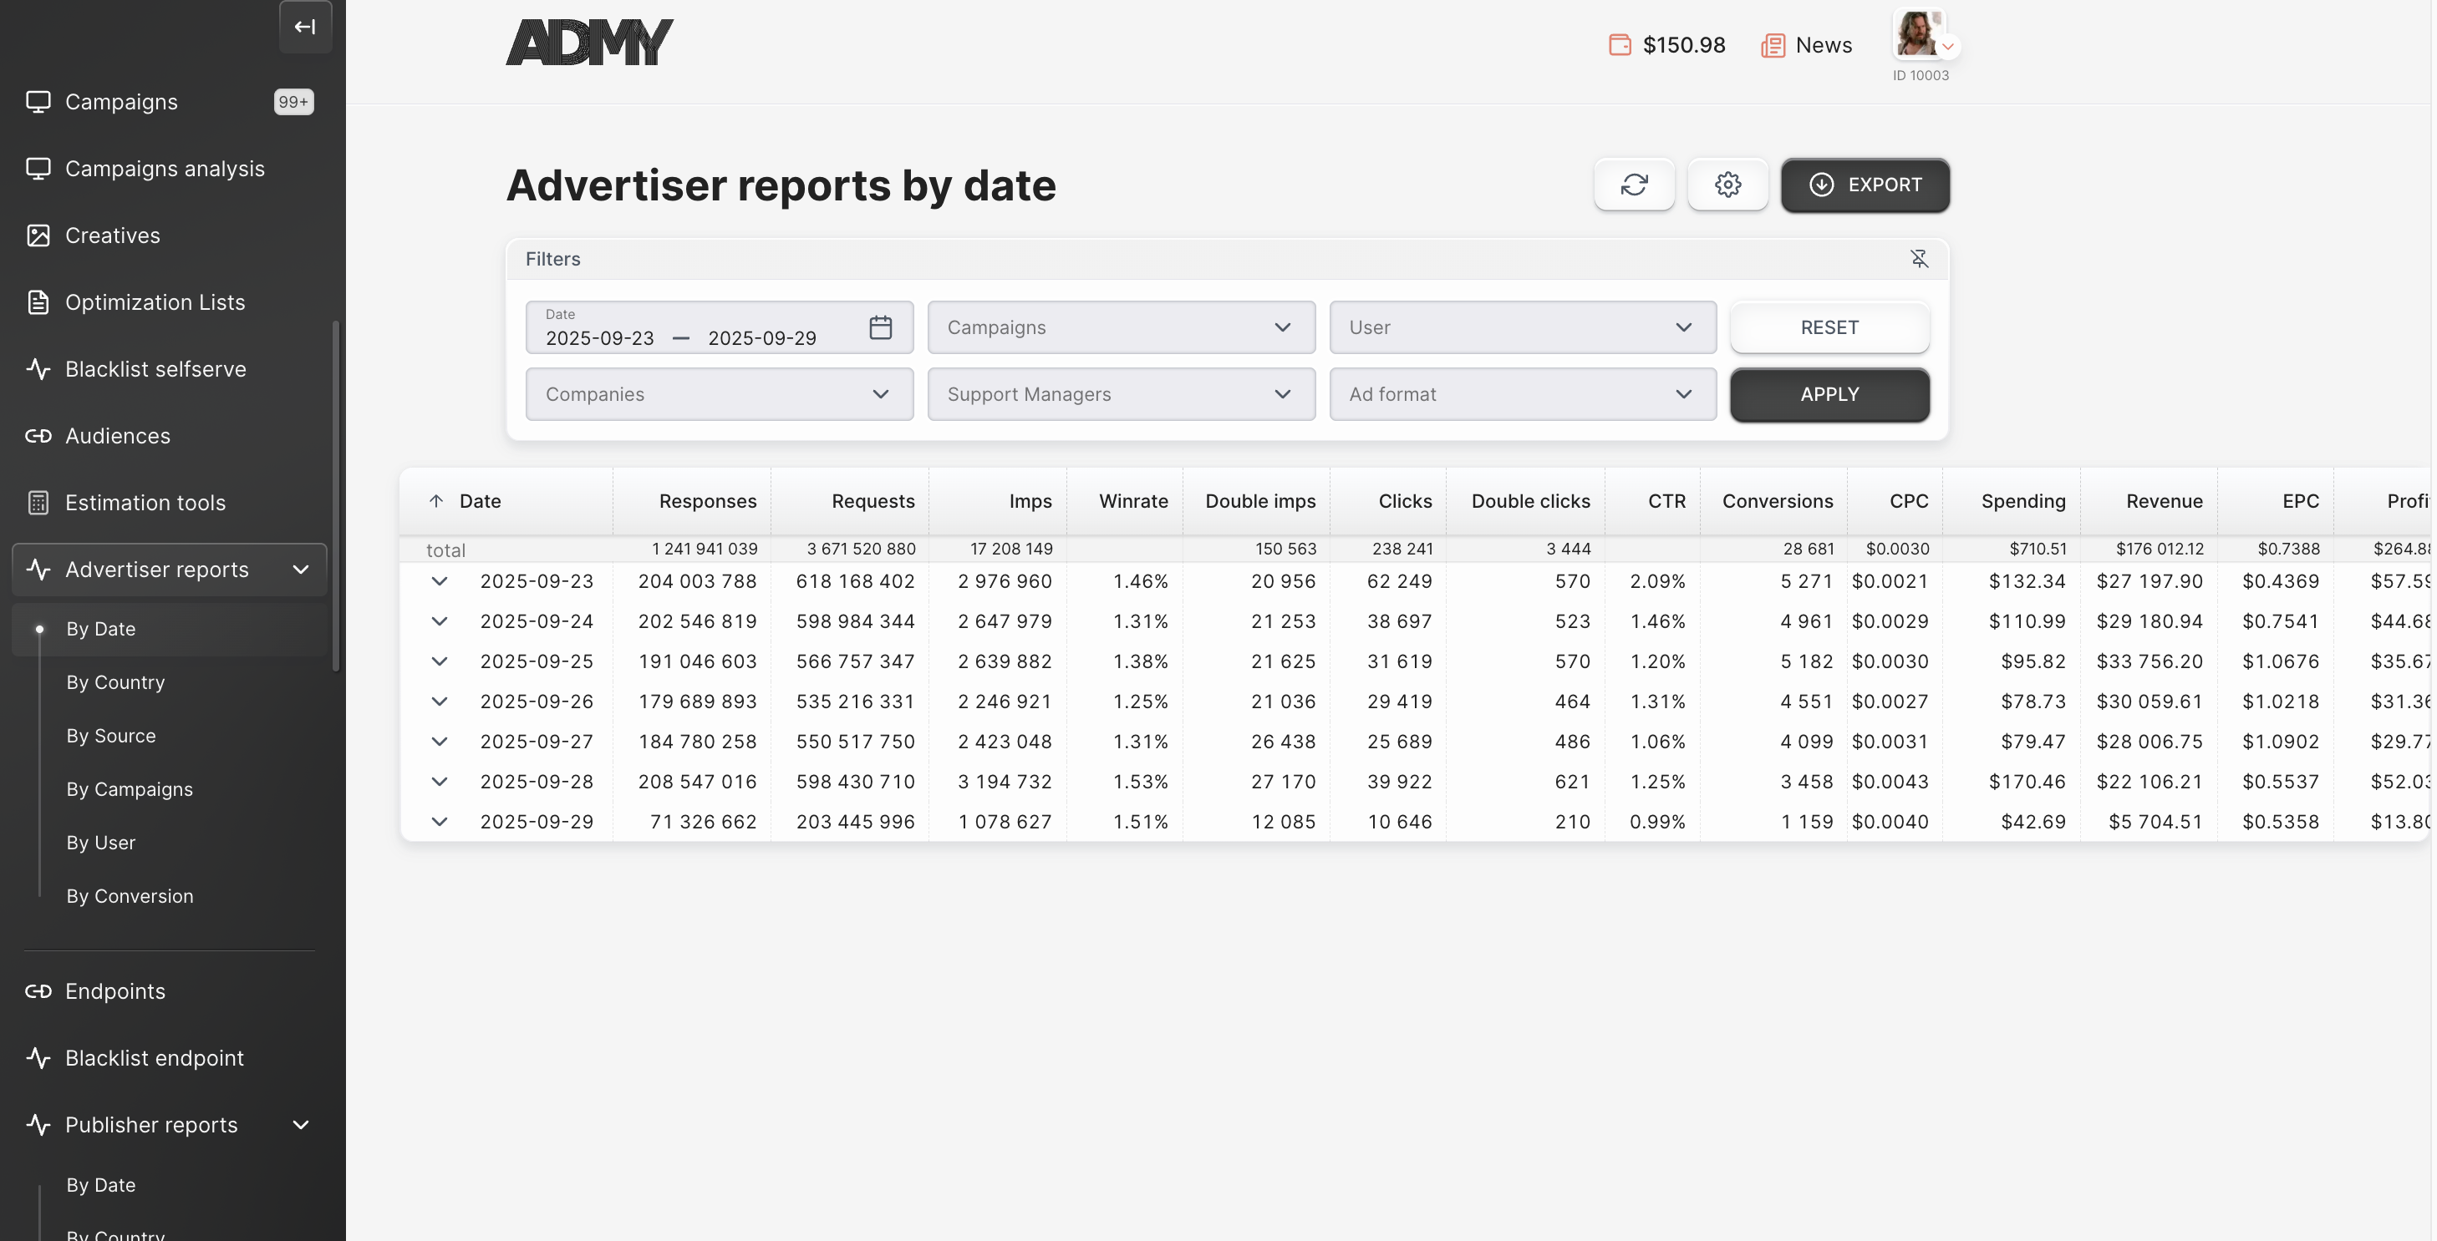2437x1241 pixels.
Task: Refresh the advertiser report data
Action: click(x=1634, y=185)
